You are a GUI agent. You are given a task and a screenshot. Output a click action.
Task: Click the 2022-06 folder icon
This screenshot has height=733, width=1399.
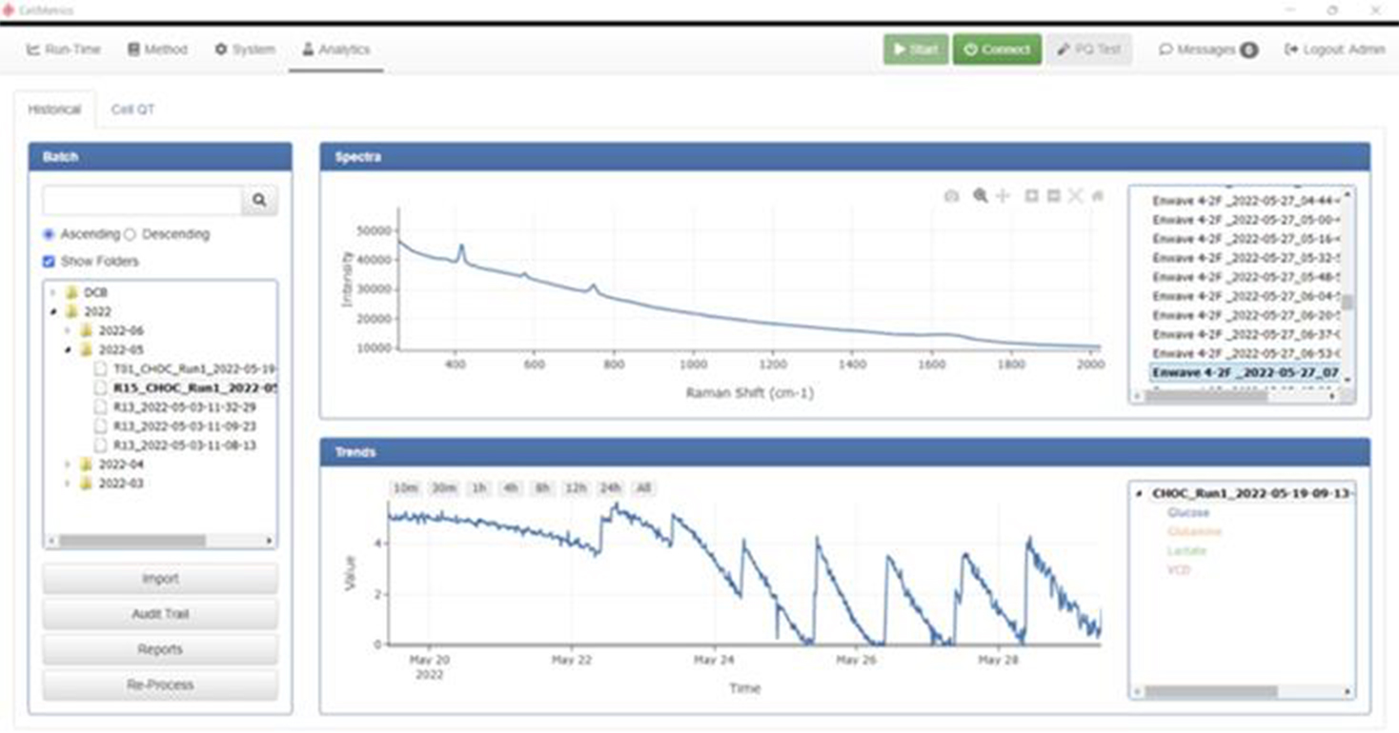point(87,330)
